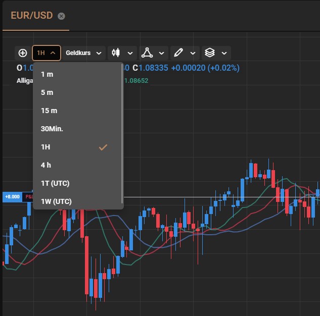
Task: Click the indicators triangle icon
Action: 147,52
